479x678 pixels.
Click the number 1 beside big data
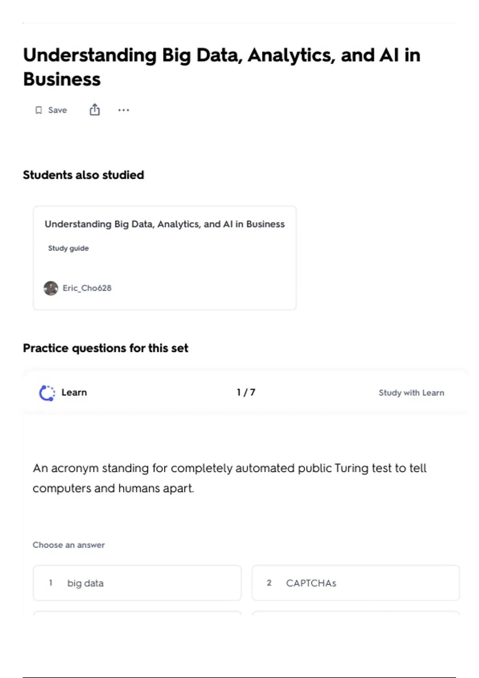coord(51,583)
